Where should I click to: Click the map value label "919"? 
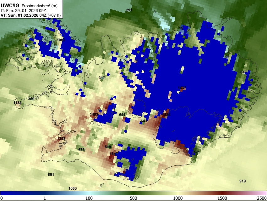pos(242,181)
